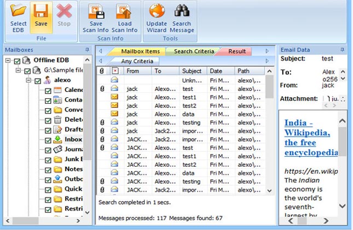
Task: Click Mailboxes tree horizontal scrollbar thumb
Action: point(25,221)
